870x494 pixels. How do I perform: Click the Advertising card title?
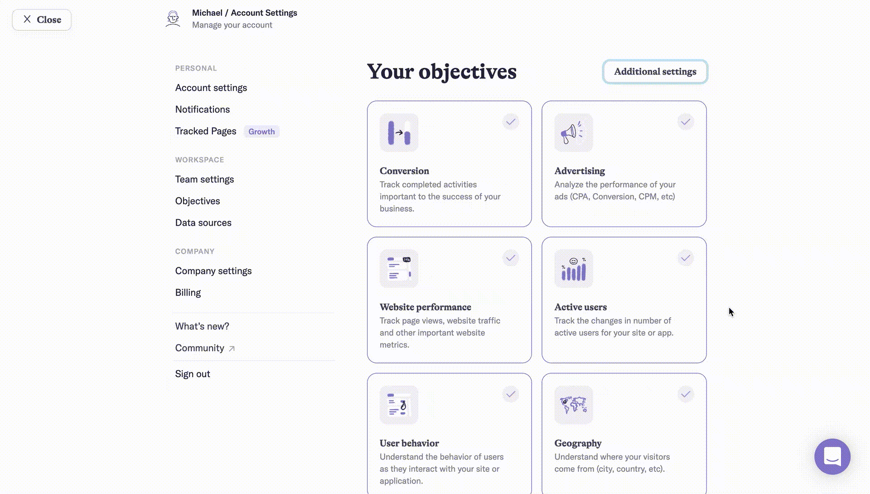[580, 171]
